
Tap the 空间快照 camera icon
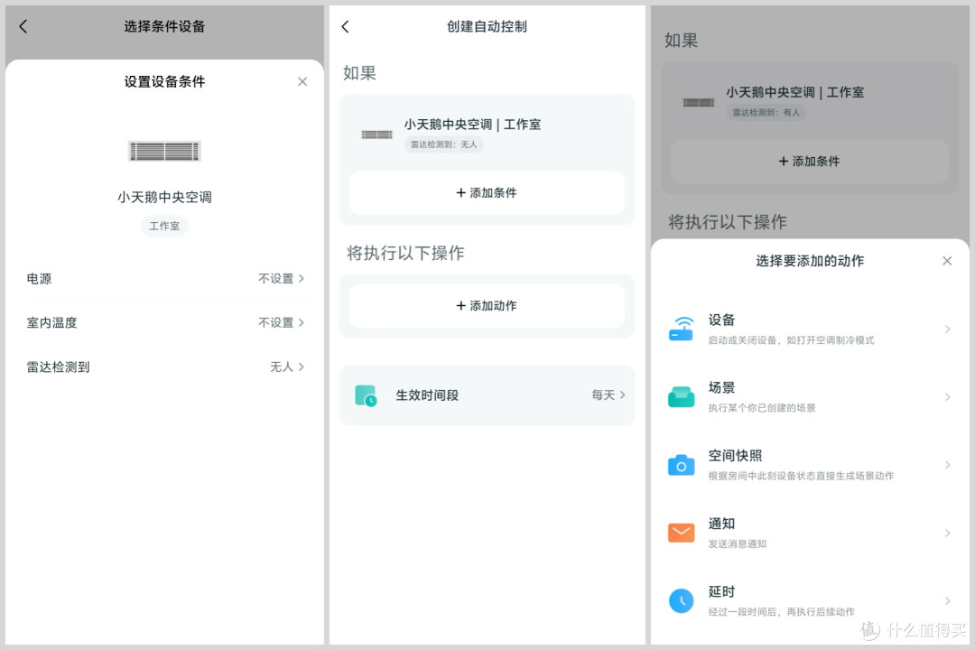coord(681,465)
